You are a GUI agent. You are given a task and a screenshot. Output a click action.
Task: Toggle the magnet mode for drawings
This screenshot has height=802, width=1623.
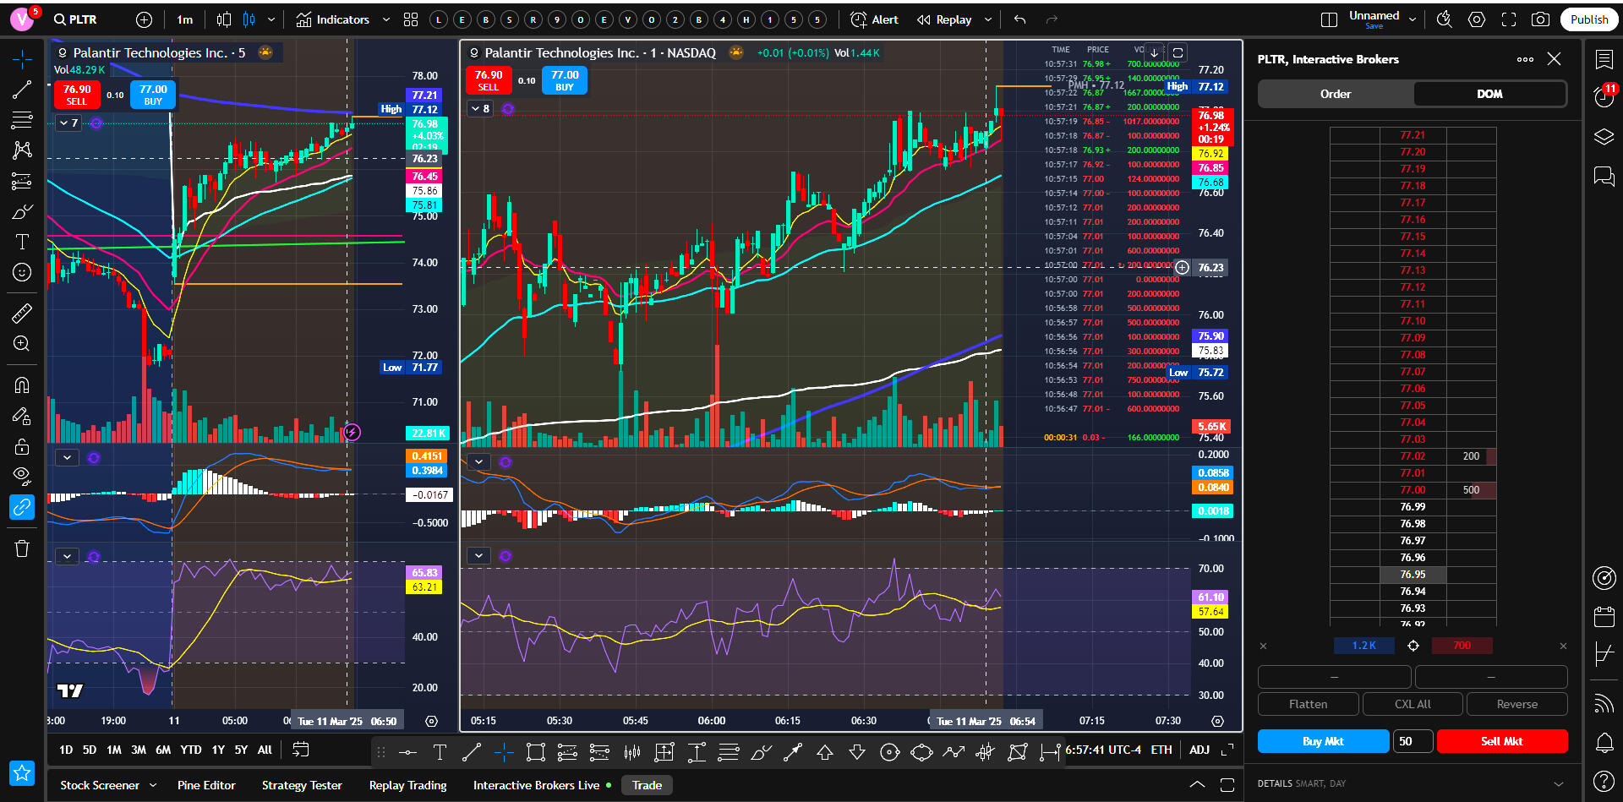tap(22, 385)
